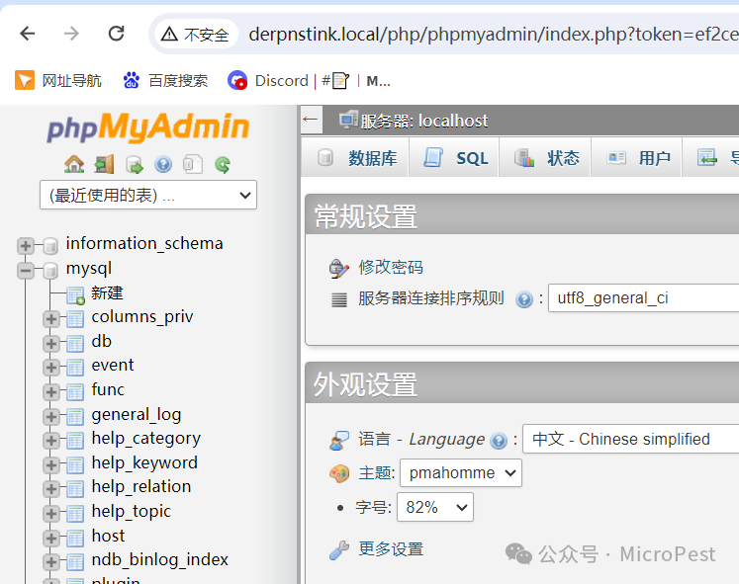Open the help_relation table

pos(140,486)
